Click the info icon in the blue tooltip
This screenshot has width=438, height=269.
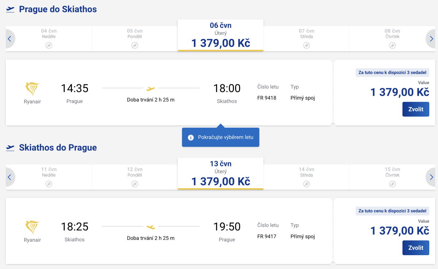191,138
